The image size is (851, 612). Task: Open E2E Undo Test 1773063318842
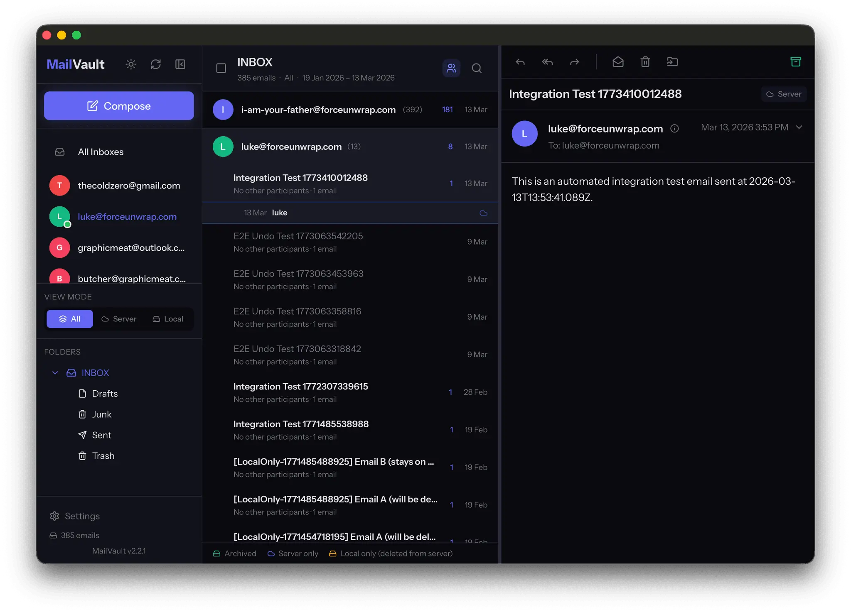click(350, 355)
